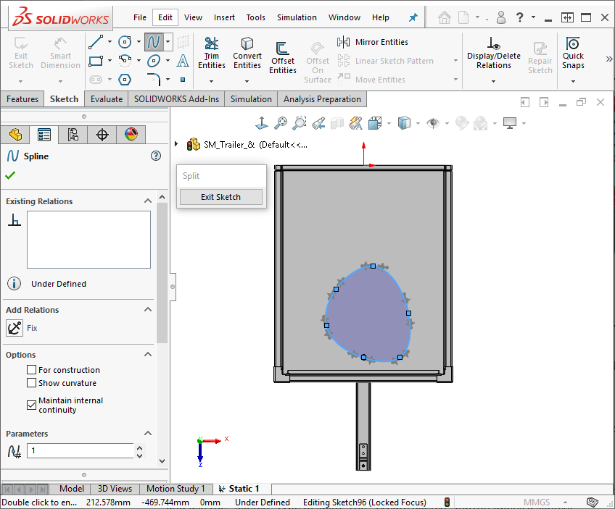This screenshot has width=615, height=509.
Task: Select the sketch Text tool
Action: tap(183, 61)
